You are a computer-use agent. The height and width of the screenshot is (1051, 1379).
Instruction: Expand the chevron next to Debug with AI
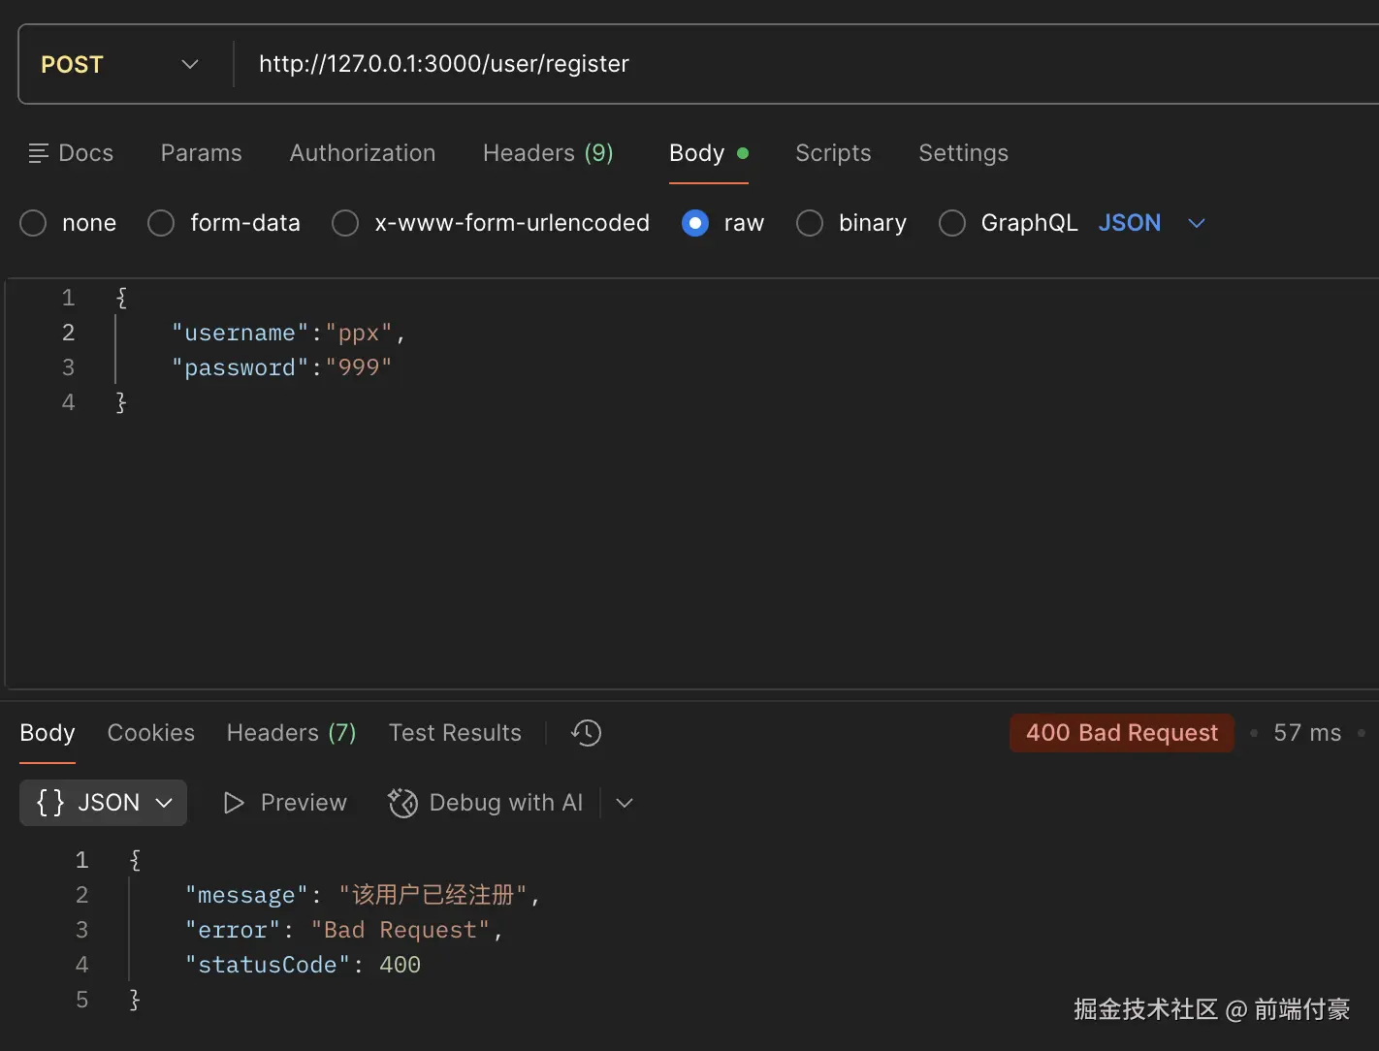[625, 803]
